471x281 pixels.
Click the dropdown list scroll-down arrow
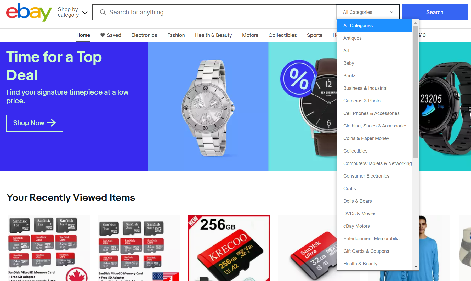click(x=416, y=267)
